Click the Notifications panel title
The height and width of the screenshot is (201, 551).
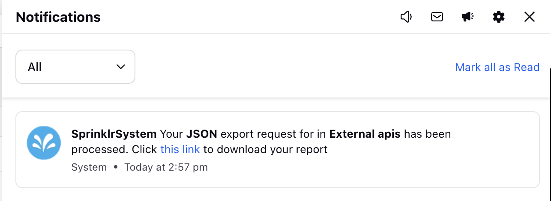(x=58, y=17)
